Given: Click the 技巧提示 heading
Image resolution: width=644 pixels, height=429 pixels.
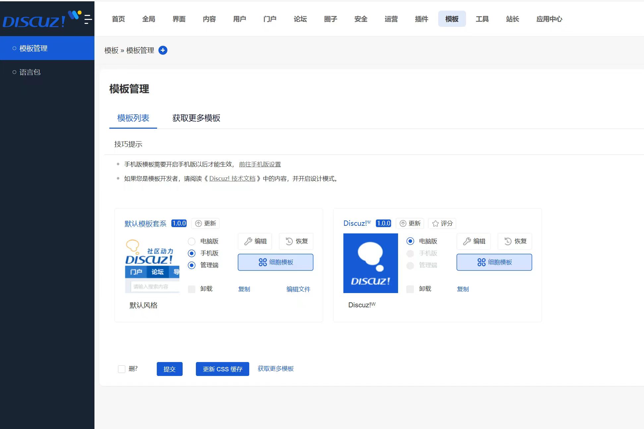Looking at the screenshot, I should tap(128, 144).
